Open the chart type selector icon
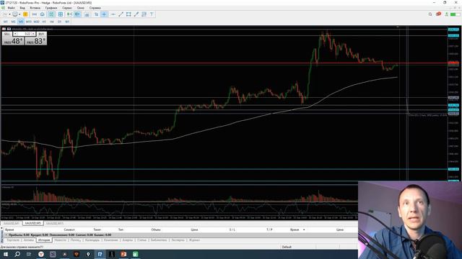Image resolution: width=462 pixels, height=259 pixels. point(5,14)
